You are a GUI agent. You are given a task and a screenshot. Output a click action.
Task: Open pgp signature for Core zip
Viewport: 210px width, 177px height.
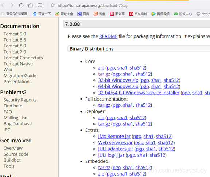[x=111, y=68]
